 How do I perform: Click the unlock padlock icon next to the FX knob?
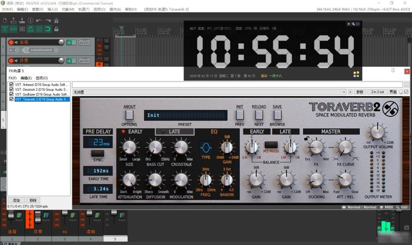click(306, 138)
